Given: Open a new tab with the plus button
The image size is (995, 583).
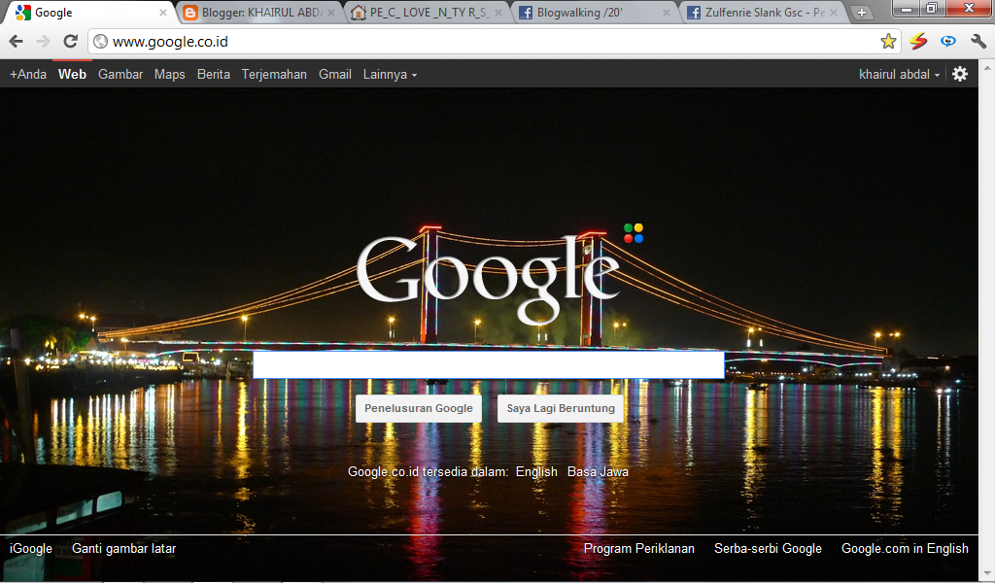Looking at the screenshot, I should pos(861,13).
